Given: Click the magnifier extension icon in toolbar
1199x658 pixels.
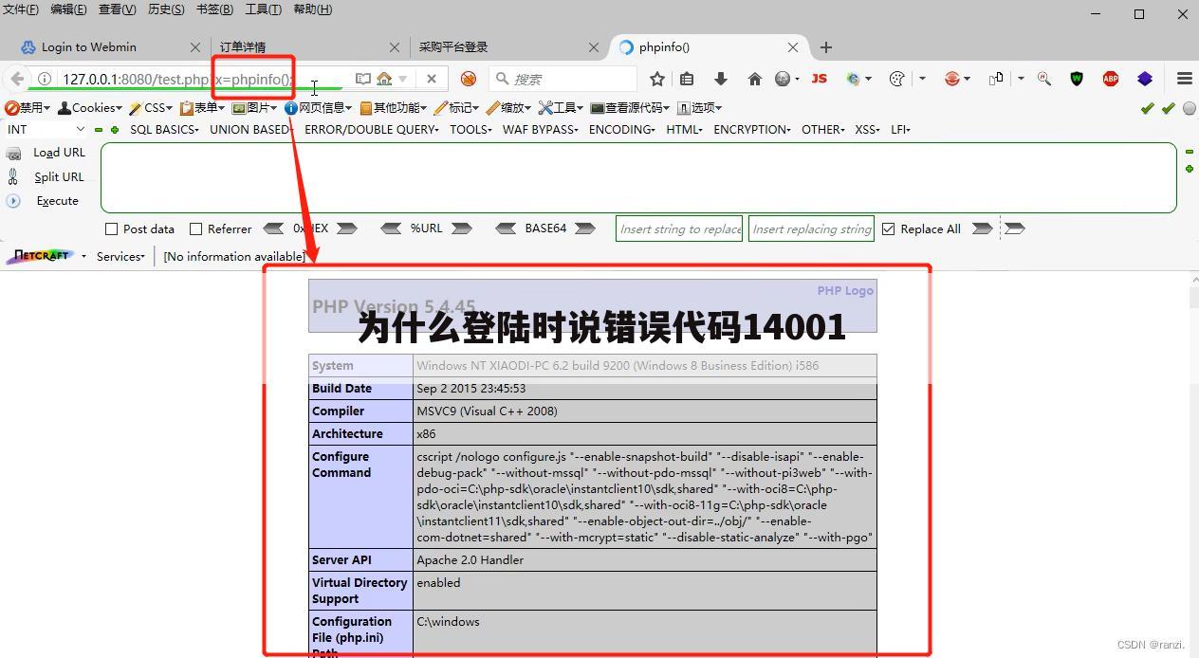Looking at the screenshot, I should (1043, 79).
